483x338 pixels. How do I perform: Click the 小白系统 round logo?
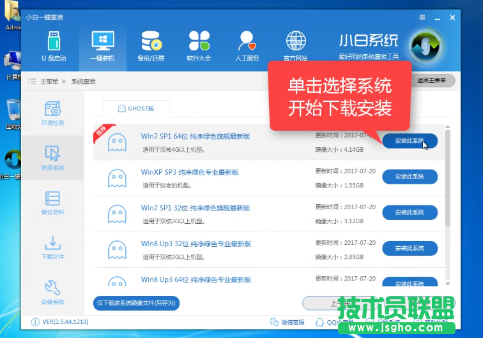click(425, 46)
